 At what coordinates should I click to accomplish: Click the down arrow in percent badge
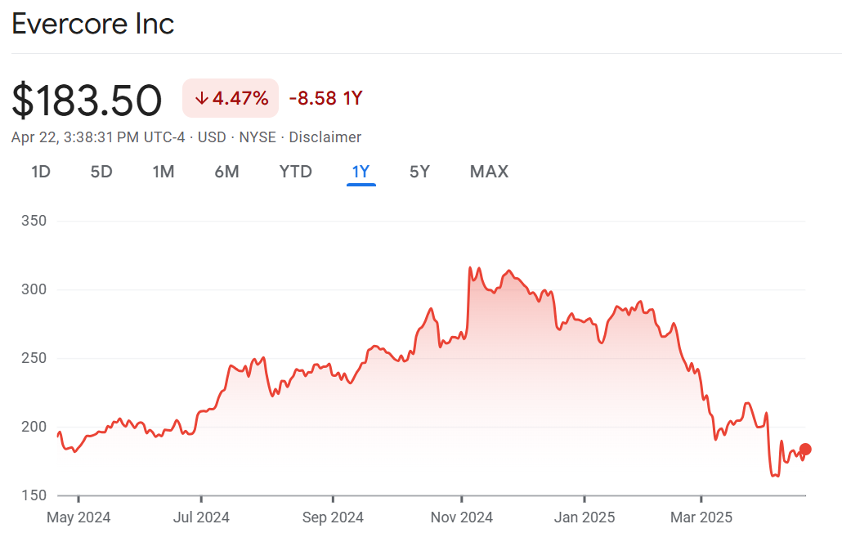click(201, 99)
